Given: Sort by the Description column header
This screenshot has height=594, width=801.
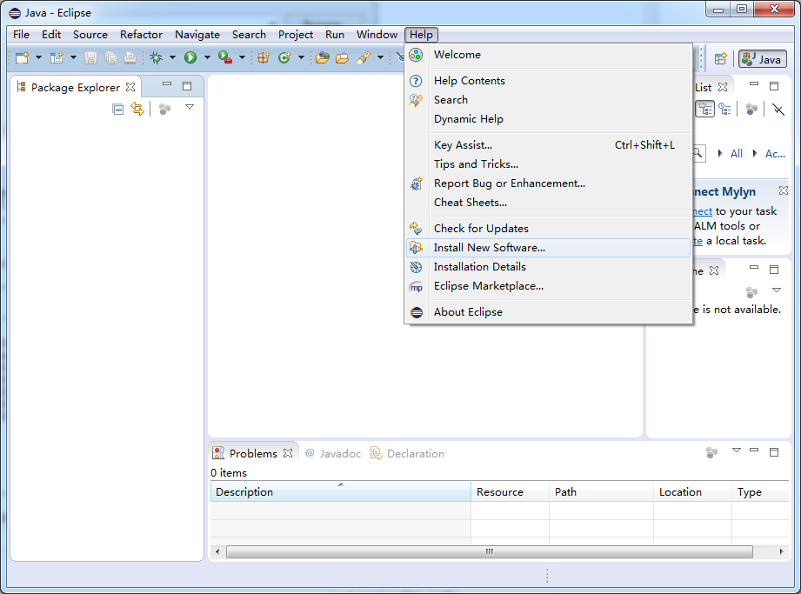Looking at the screenshot, I should (341, 492).
